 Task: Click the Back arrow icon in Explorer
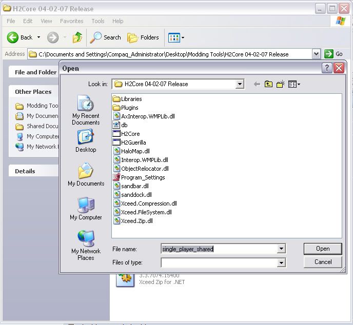pyautogui.click(x=13, y=37)
